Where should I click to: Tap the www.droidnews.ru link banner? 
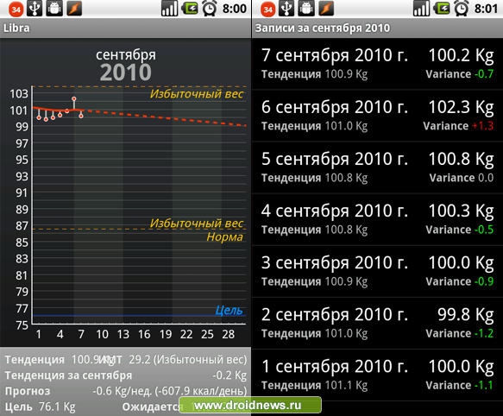pos(250,405)
